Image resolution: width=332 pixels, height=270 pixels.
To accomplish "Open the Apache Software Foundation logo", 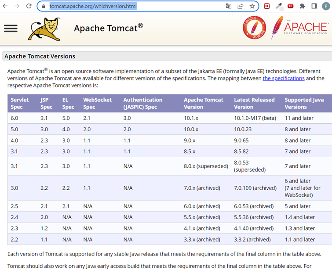I will [299, 28].
